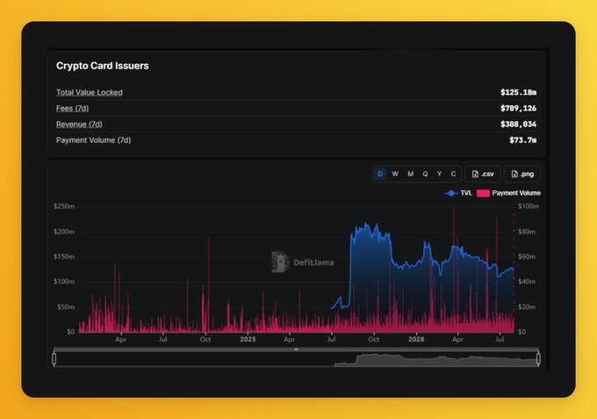The height and width of the screenshot is (419, 597).
Task: Click the $73.7m payment volume value
Action: coord(523,140)
